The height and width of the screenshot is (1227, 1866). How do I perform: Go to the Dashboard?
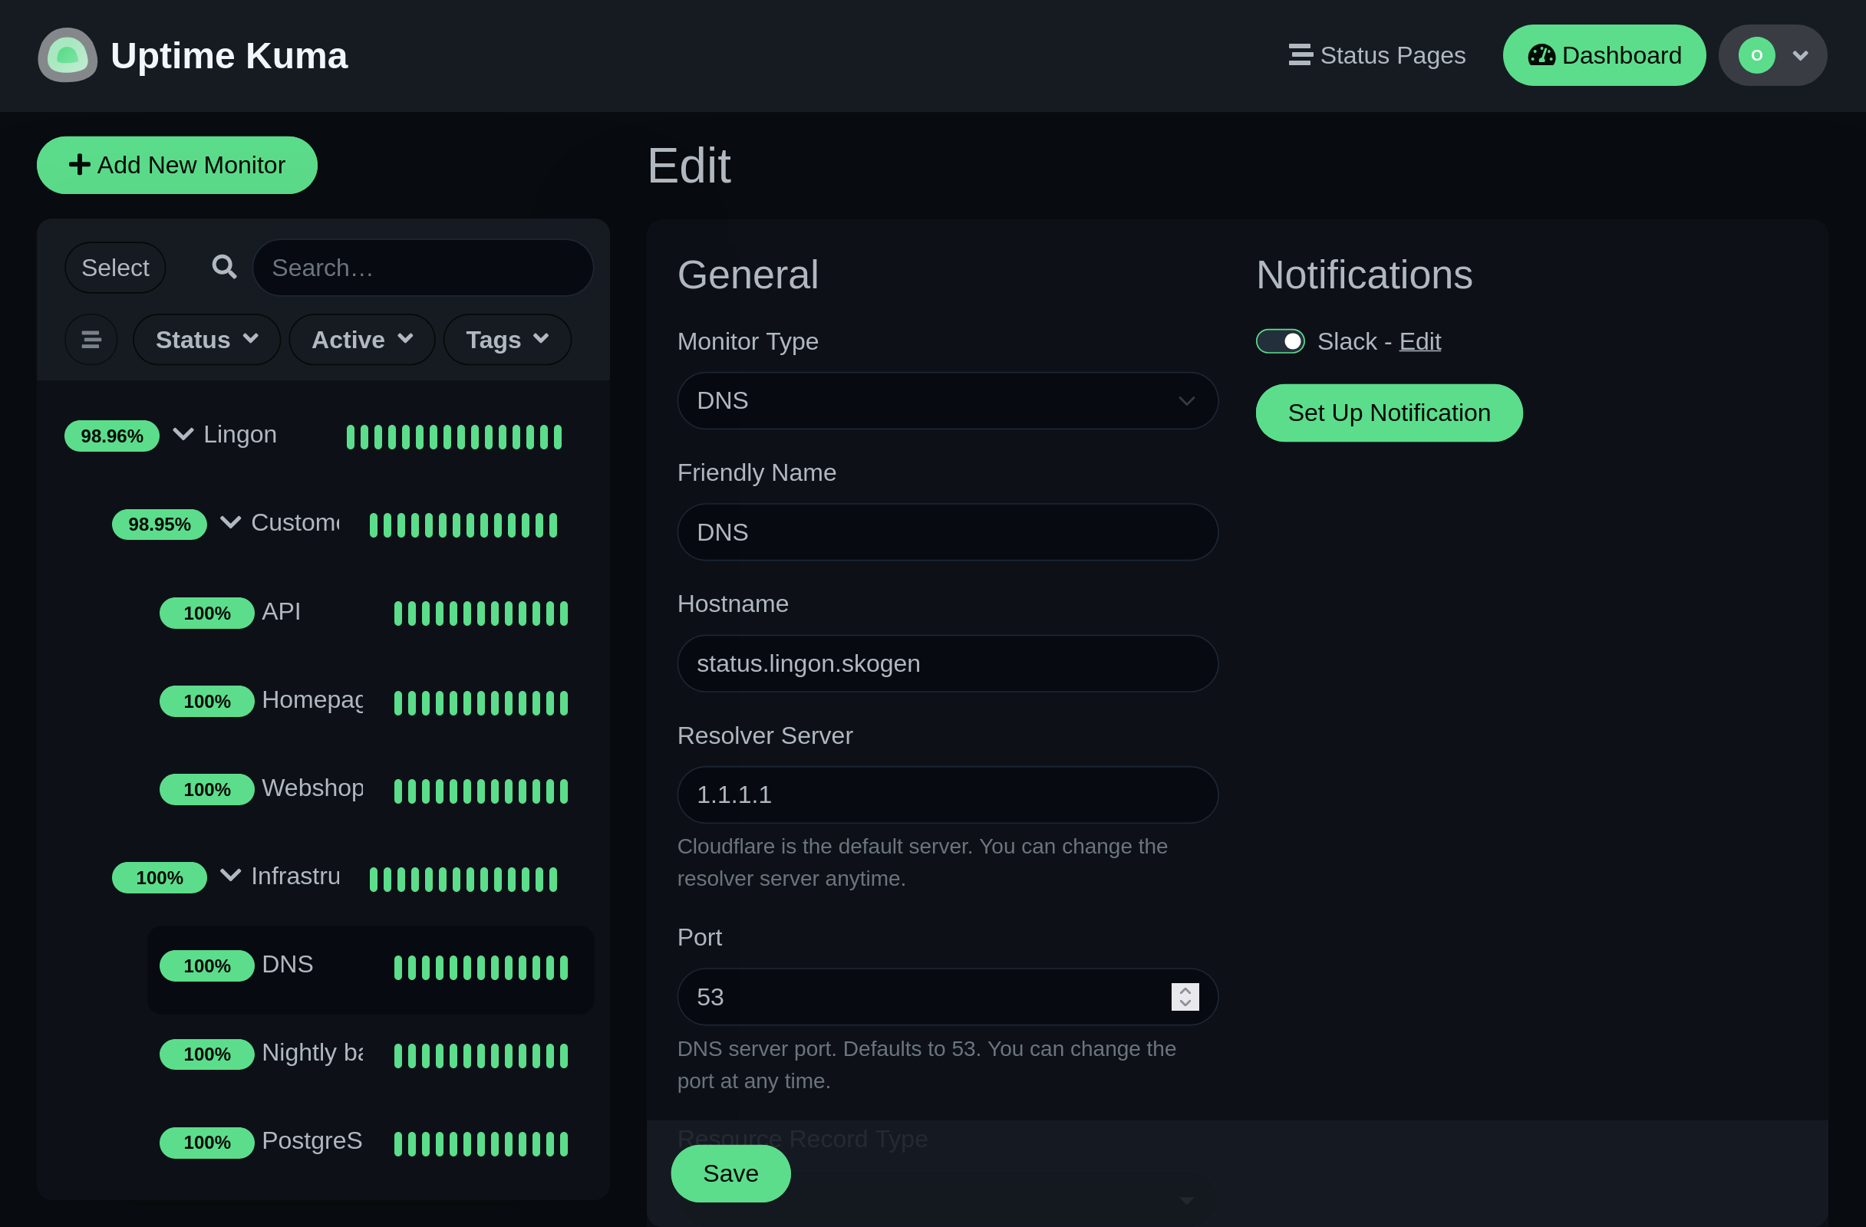click(x=1604, y=56)
